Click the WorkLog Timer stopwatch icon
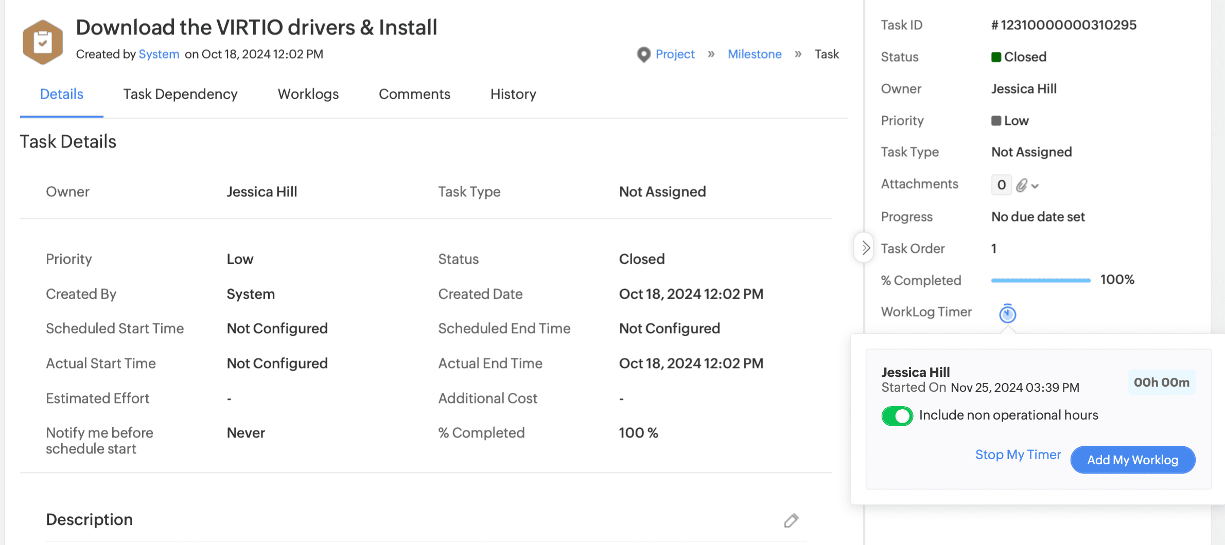The image size is (1225, 545). click(1007, 313)
